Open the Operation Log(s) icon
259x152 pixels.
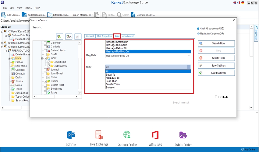tap(133, 15)
